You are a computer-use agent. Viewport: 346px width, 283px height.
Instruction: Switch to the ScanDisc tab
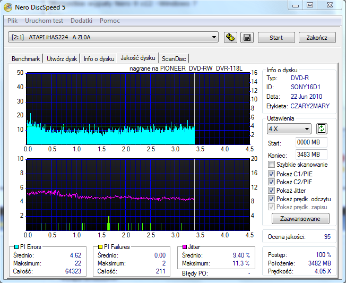tap(174, 59)
